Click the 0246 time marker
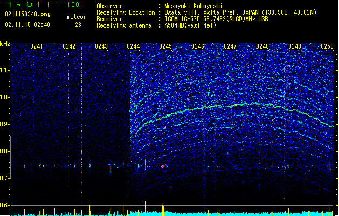339x216 pixels. point(198,46)
